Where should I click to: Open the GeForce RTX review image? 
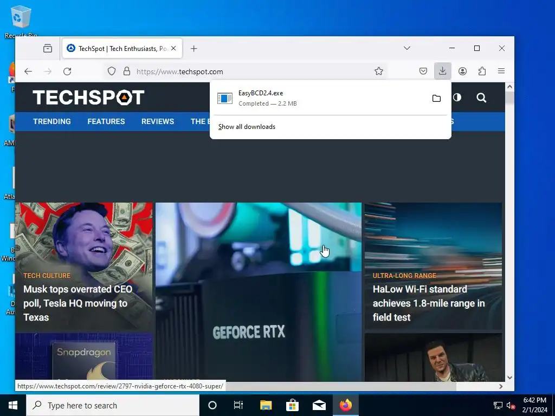tap(259, 292)
